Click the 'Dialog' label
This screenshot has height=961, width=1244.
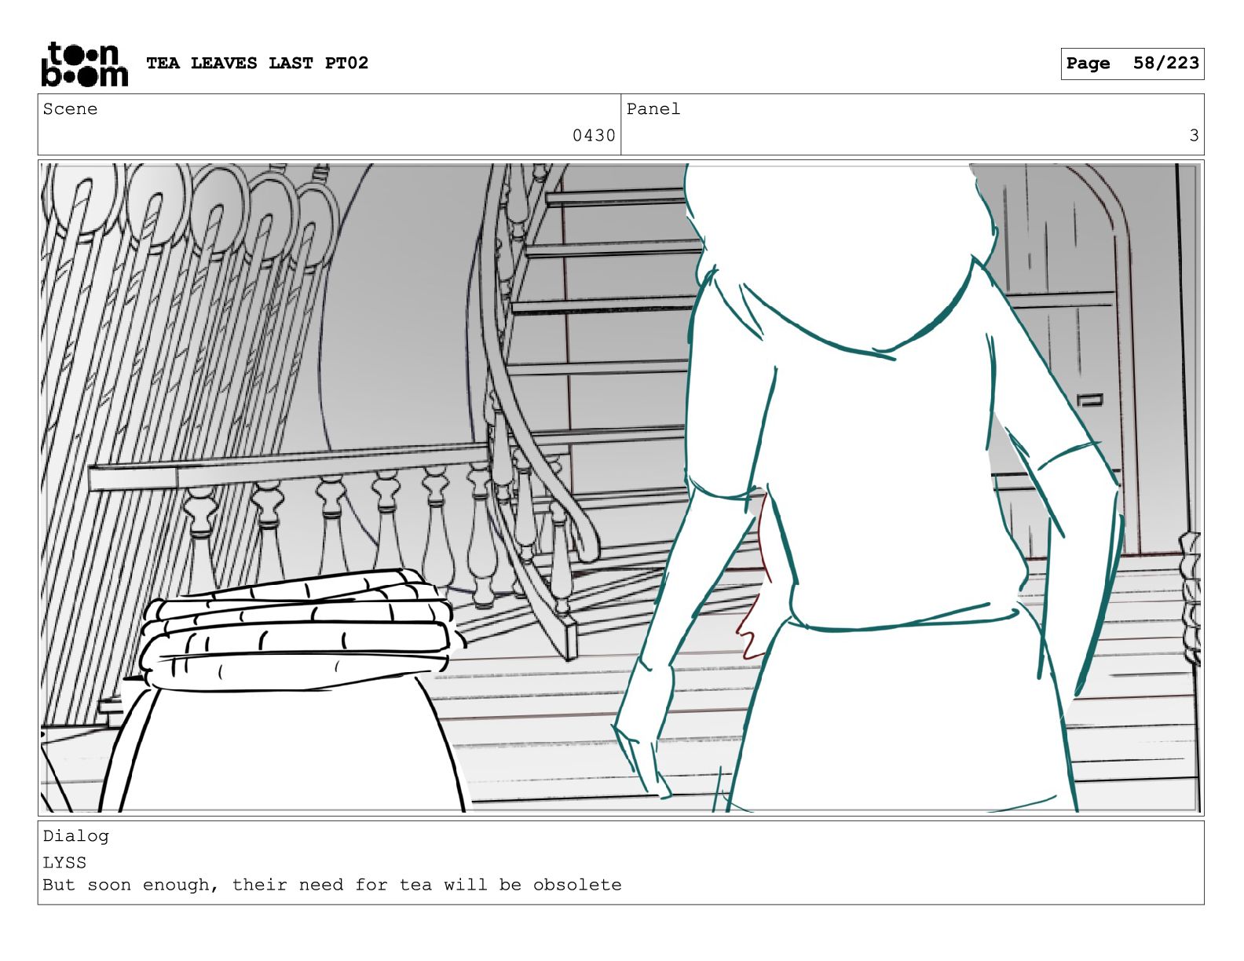point(75,836)
